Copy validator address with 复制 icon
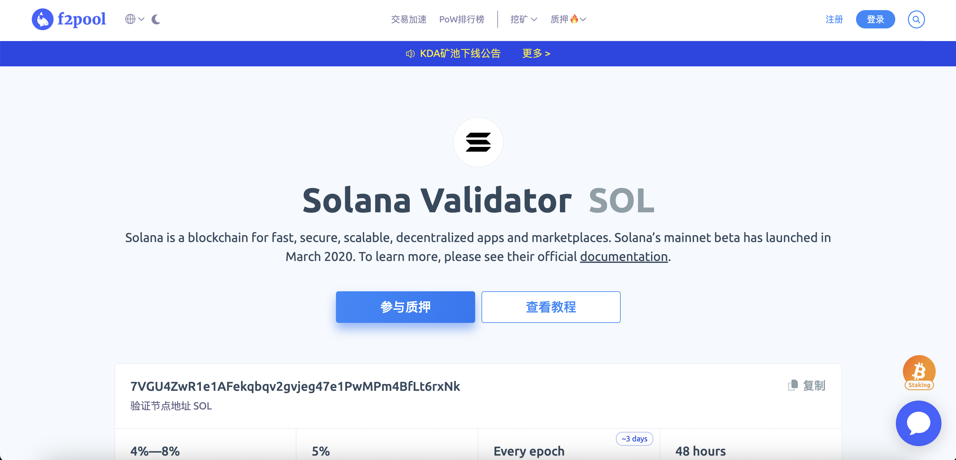Image resolution: width=956 pixels, height=460 pixels. [806, 385]
